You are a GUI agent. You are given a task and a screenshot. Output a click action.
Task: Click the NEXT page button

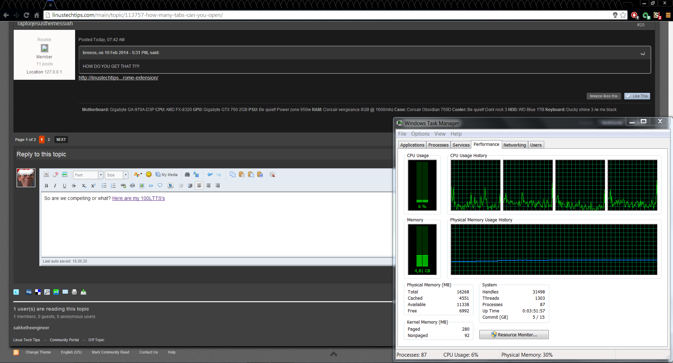pos(61,140)
